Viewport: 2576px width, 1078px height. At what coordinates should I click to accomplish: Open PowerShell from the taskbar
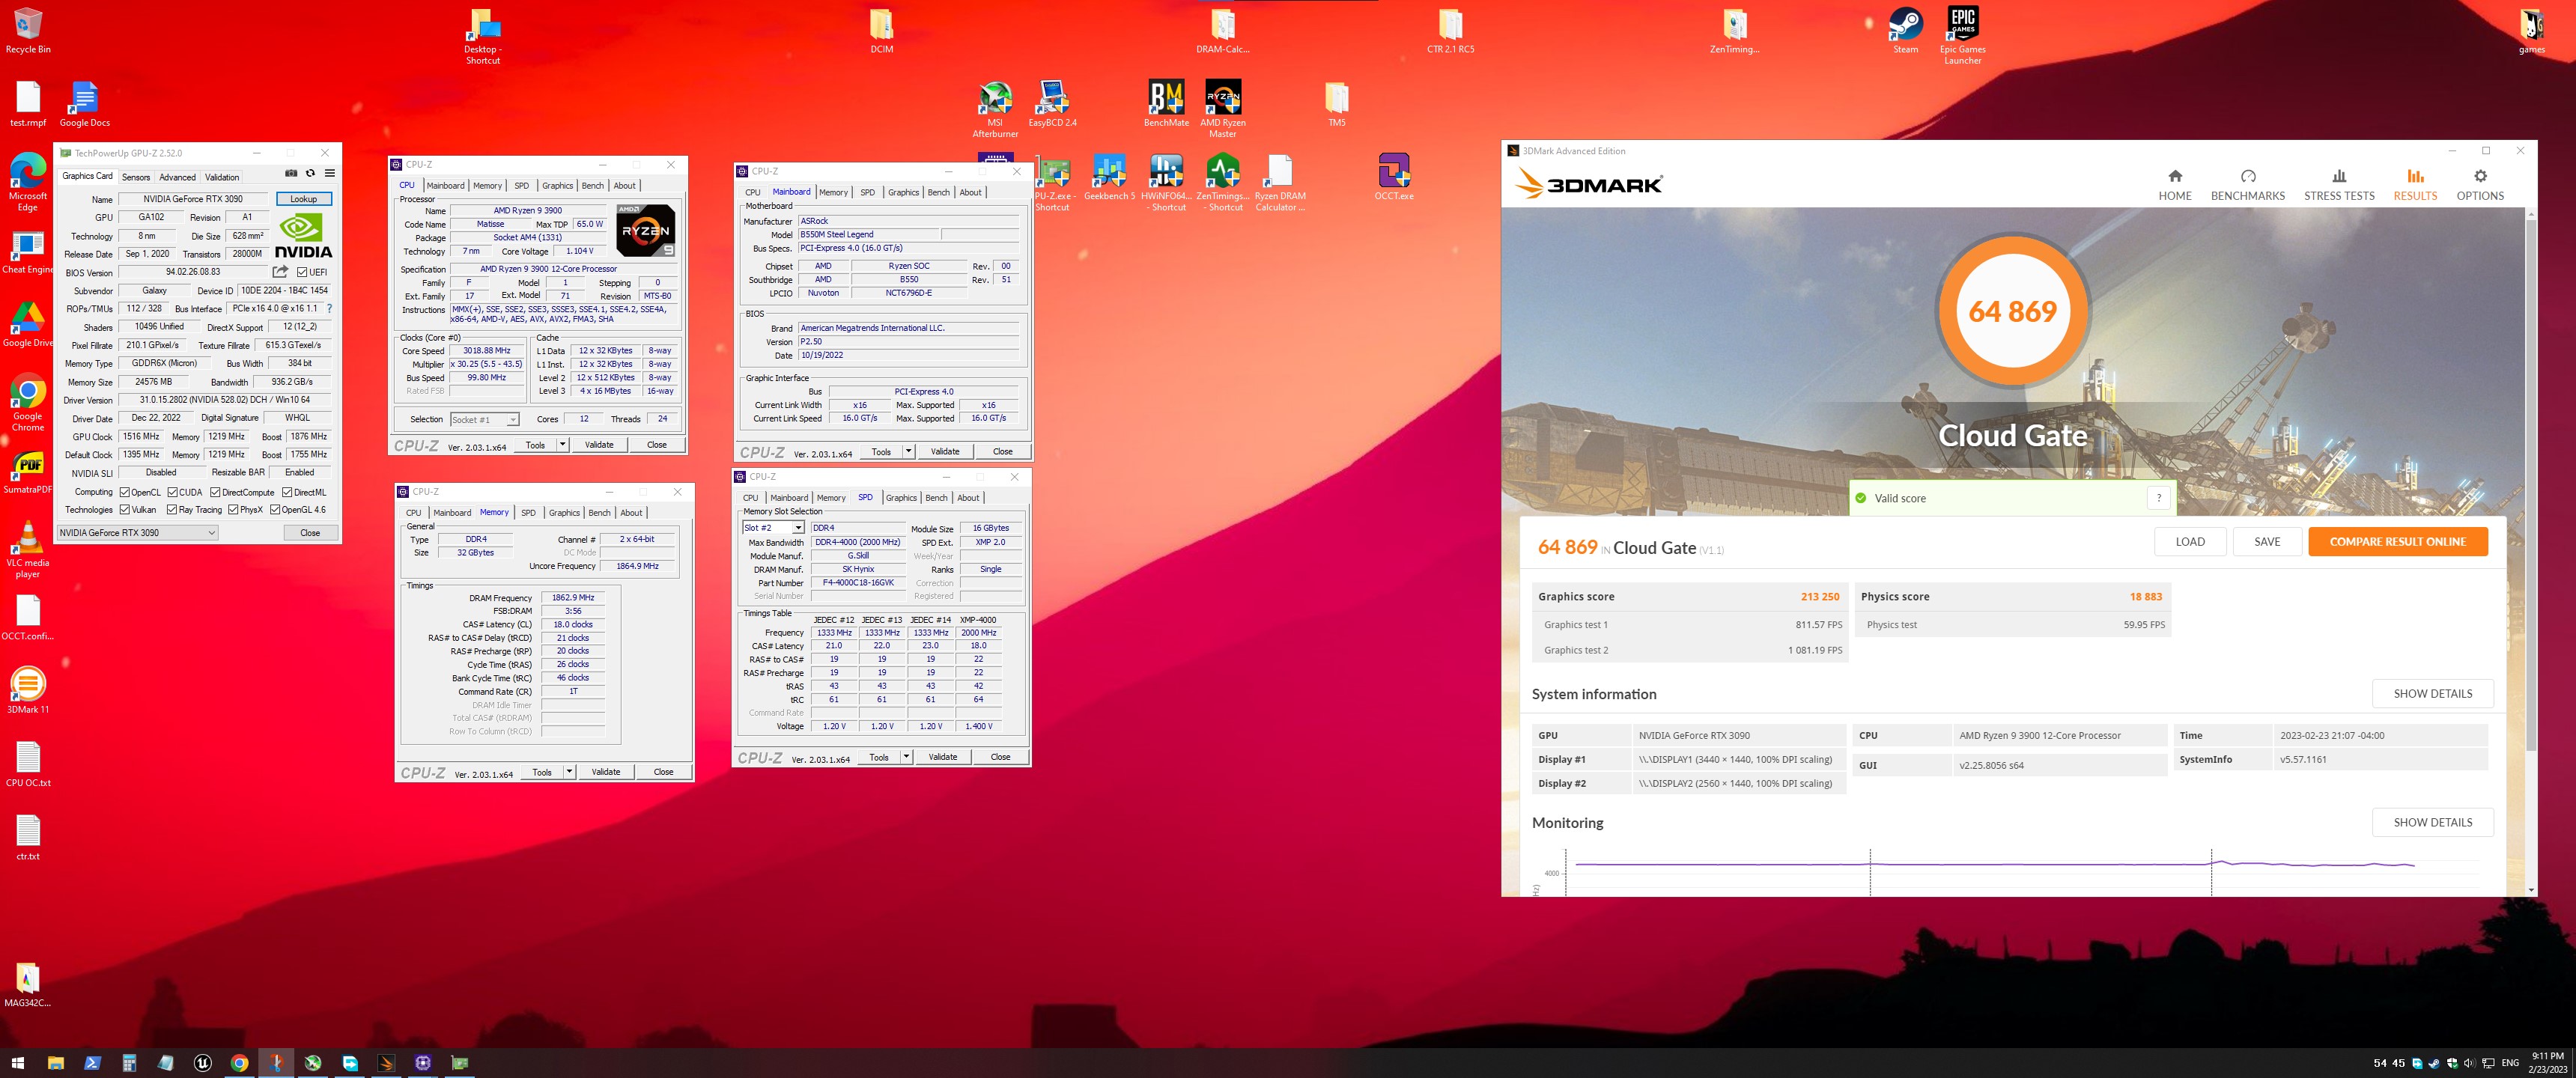(92, 1062)
